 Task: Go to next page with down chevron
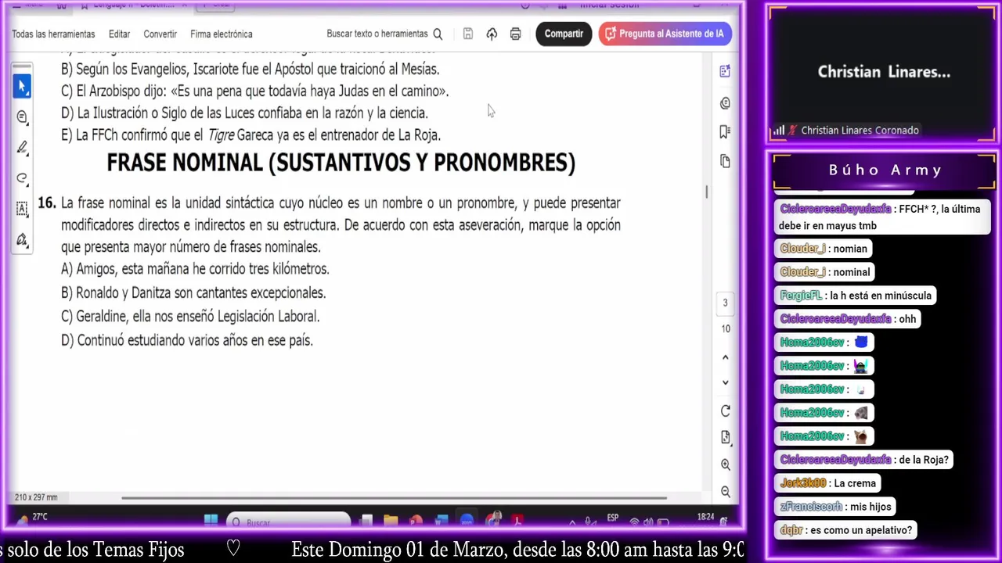tap(725, 382)
